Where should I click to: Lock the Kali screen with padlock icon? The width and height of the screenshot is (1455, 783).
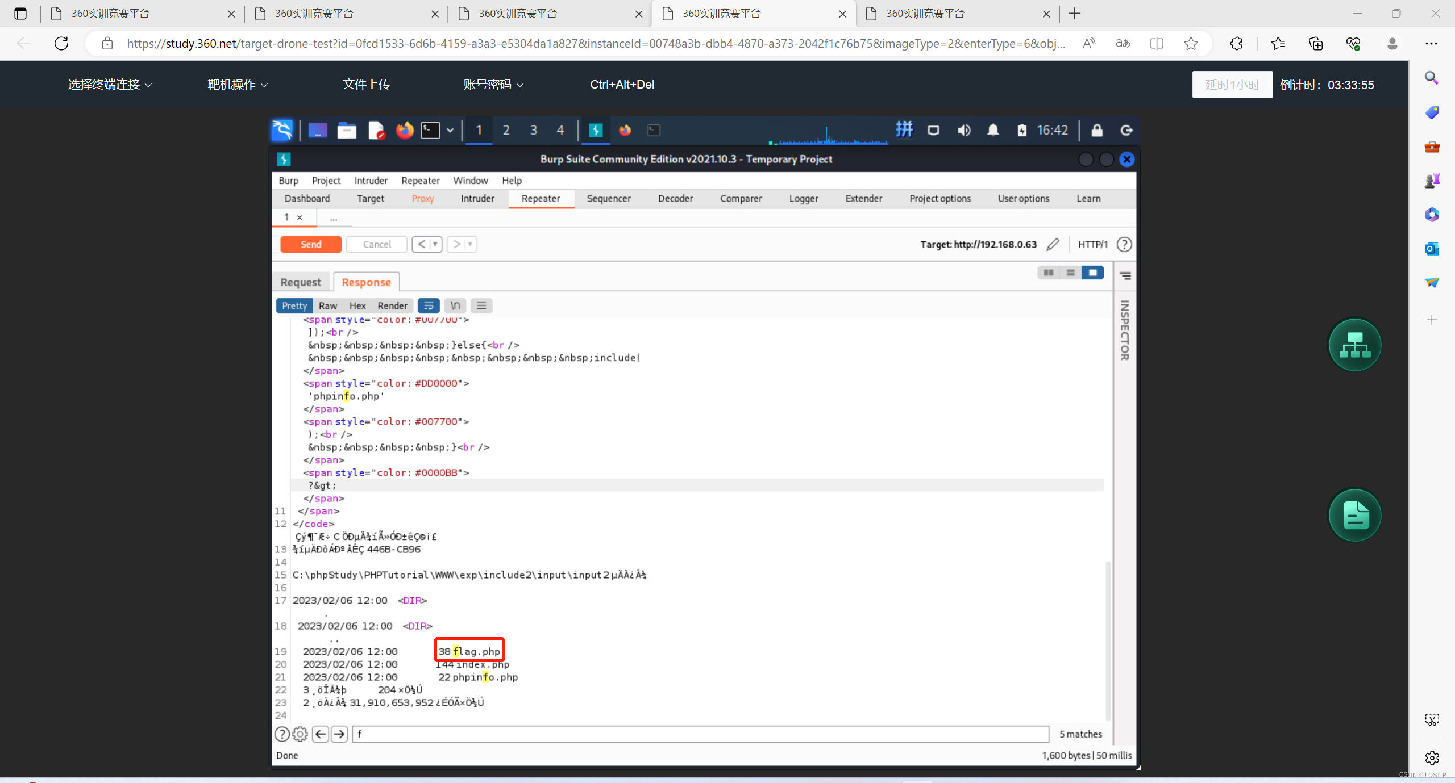[1097, 131]
